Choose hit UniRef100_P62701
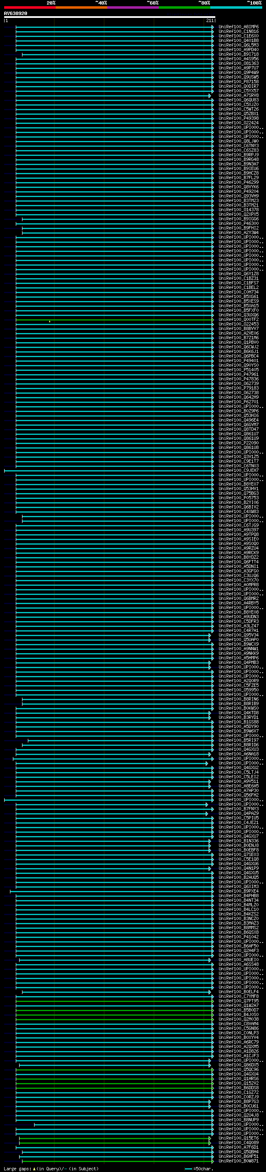This screenshot has height=1172, width=266. click(x=239, y=402)
